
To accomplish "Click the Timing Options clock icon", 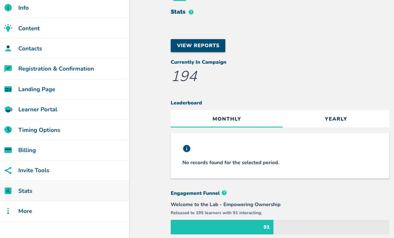I will pos(8,130).
